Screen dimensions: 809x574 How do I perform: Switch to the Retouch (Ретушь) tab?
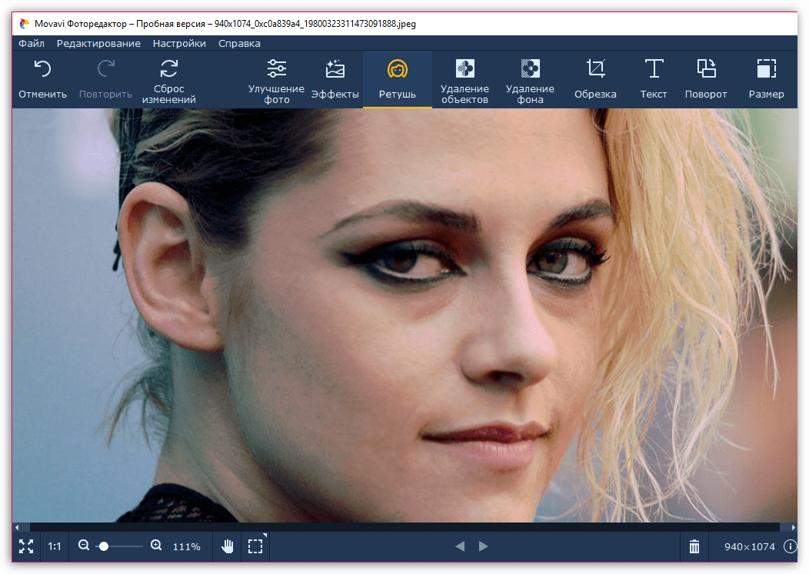coord(397,80)
